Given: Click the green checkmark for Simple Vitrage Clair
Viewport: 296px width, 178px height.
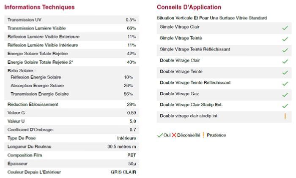Looking at the screenshot, I should 285,28.
